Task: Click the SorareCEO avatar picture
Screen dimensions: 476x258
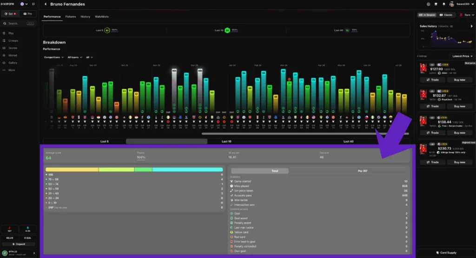Action: pos(452,4)
